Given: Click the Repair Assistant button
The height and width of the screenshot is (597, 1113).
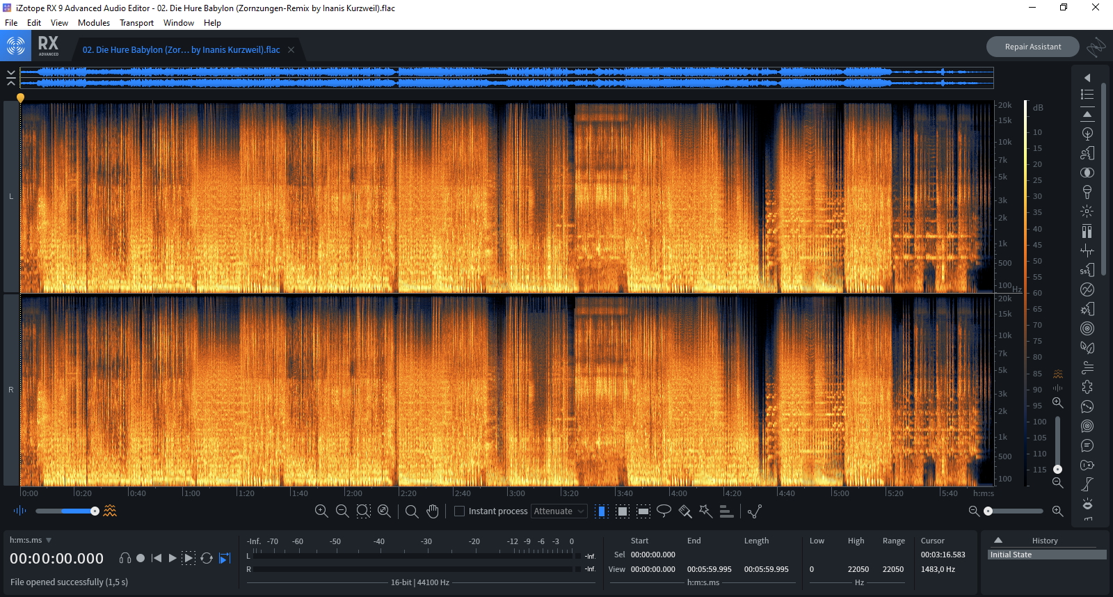Looking at the screenshot, I should pos(1032,47).
